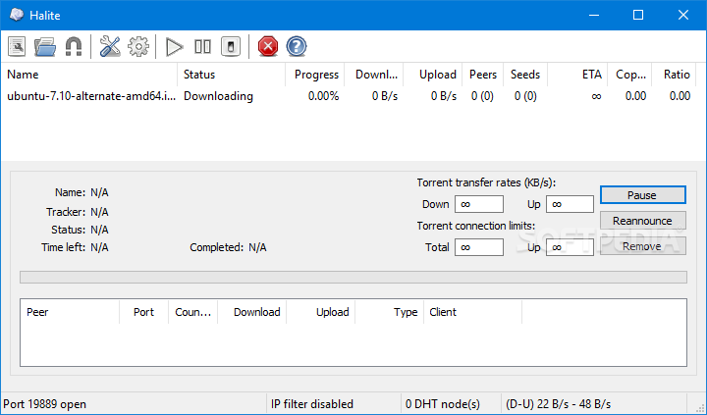The image size is (707, 415).
Task: Click the Remove button
Action: pos(642,246)
